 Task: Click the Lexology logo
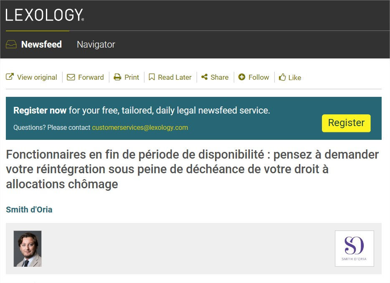tap(44, 14)
